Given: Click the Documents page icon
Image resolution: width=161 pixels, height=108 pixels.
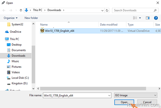Looking at the screenshot, I should (9, 50).
